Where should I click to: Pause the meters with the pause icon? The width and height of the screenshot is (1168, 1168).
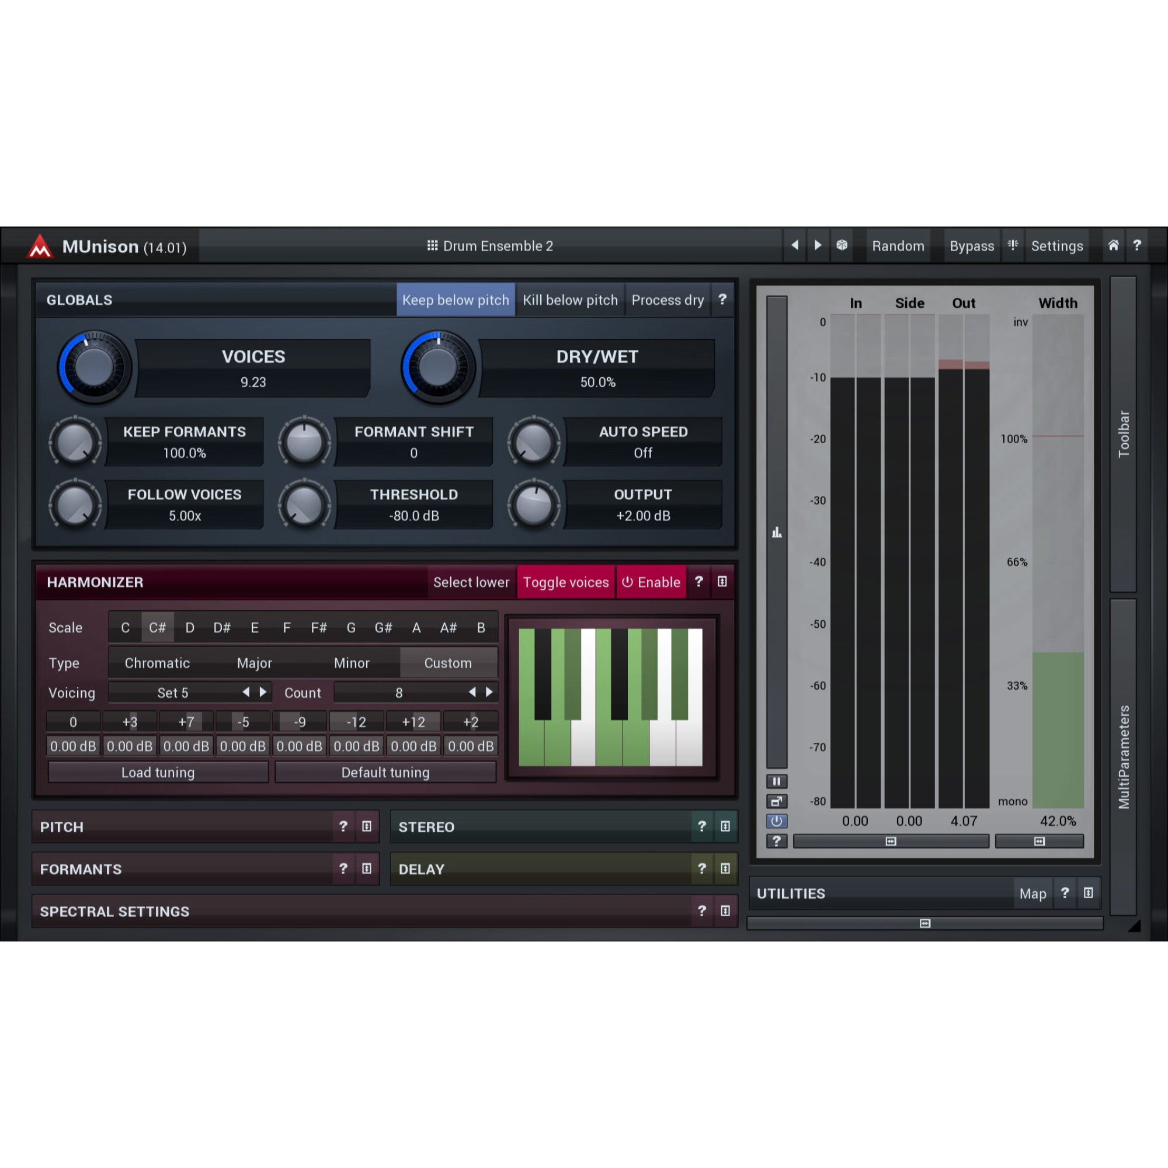tap(776, 781)
